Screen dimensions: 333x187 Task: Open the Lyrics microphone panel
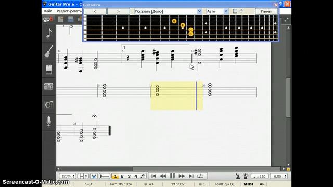49,122
